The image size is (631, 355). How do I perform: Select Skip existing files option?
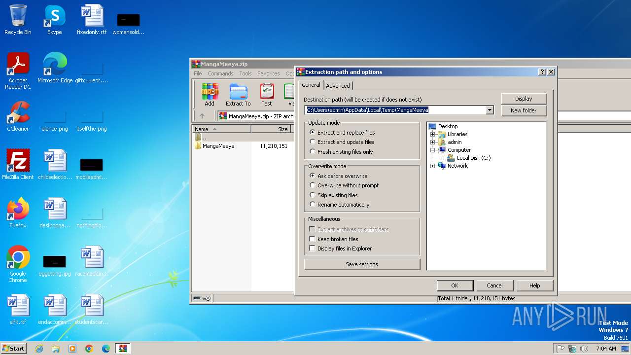334,195
